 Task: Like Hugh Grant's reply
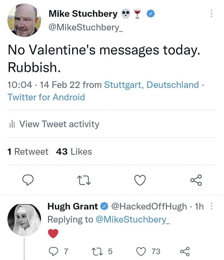141,251
